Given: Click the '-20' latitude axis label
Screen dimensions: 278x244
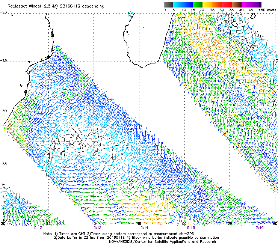Looking at the screenshot, I should click(x=3, y=12).
